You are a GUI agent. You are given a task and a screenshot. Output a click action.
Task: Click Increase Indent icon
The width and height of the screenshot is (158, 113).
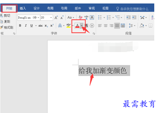point(134,17)
